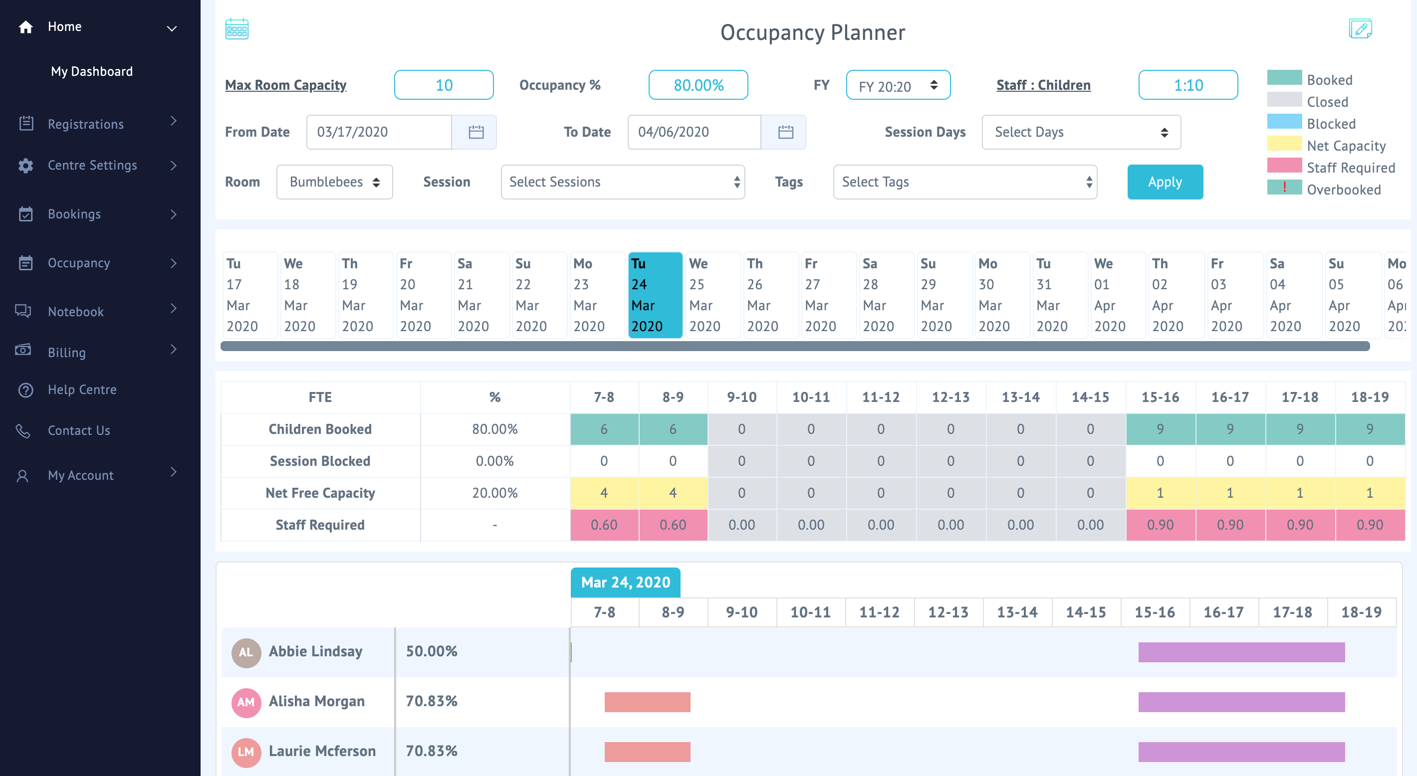Image resolution: width=1417 pixels, height=776 pixels.
Task: Click Alisha Morgan's 70.83% occupancy value
Action: (432, 701)
